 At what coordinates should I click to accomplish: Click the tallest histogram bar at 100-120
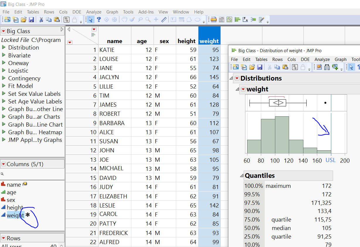tap(282, 135)
